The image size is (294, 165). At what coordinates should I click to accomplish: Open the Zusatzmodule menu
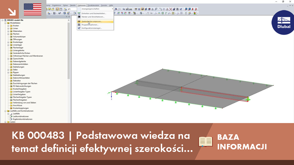pos(93,5)
